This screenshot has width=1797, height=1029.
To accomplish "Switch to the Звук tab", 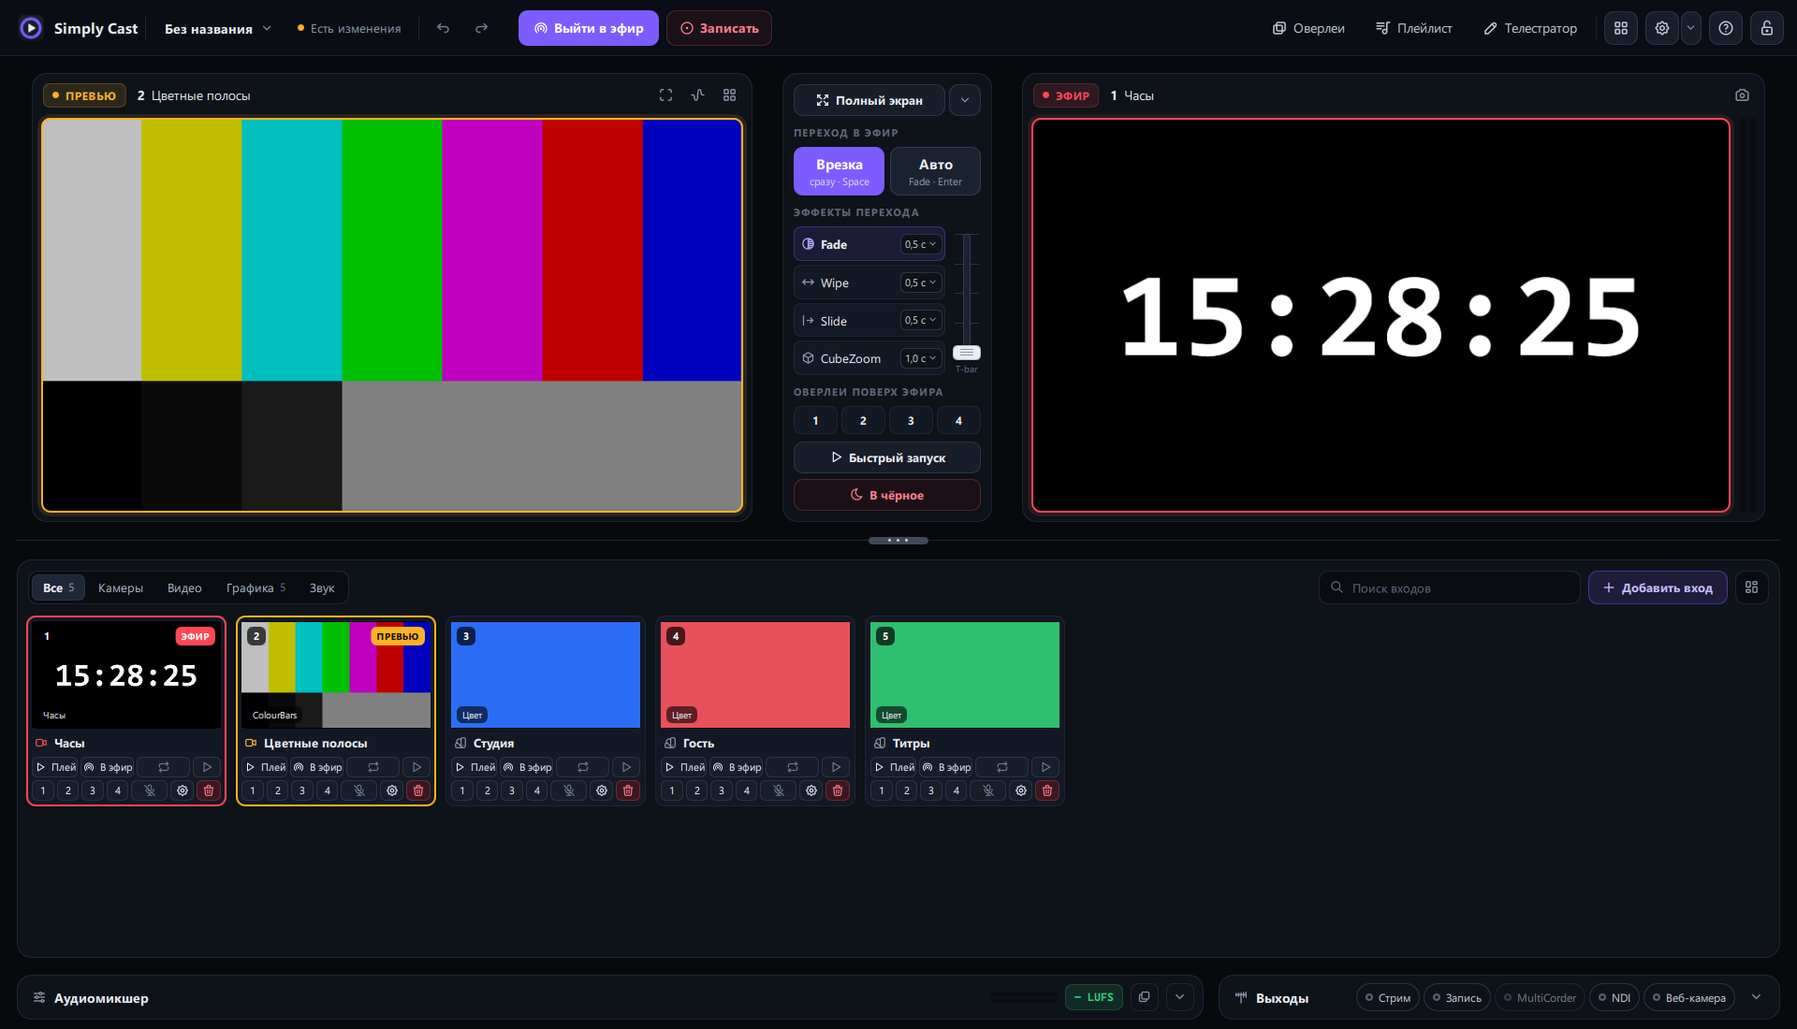I will pyautogui.click(x=322, y=588).
